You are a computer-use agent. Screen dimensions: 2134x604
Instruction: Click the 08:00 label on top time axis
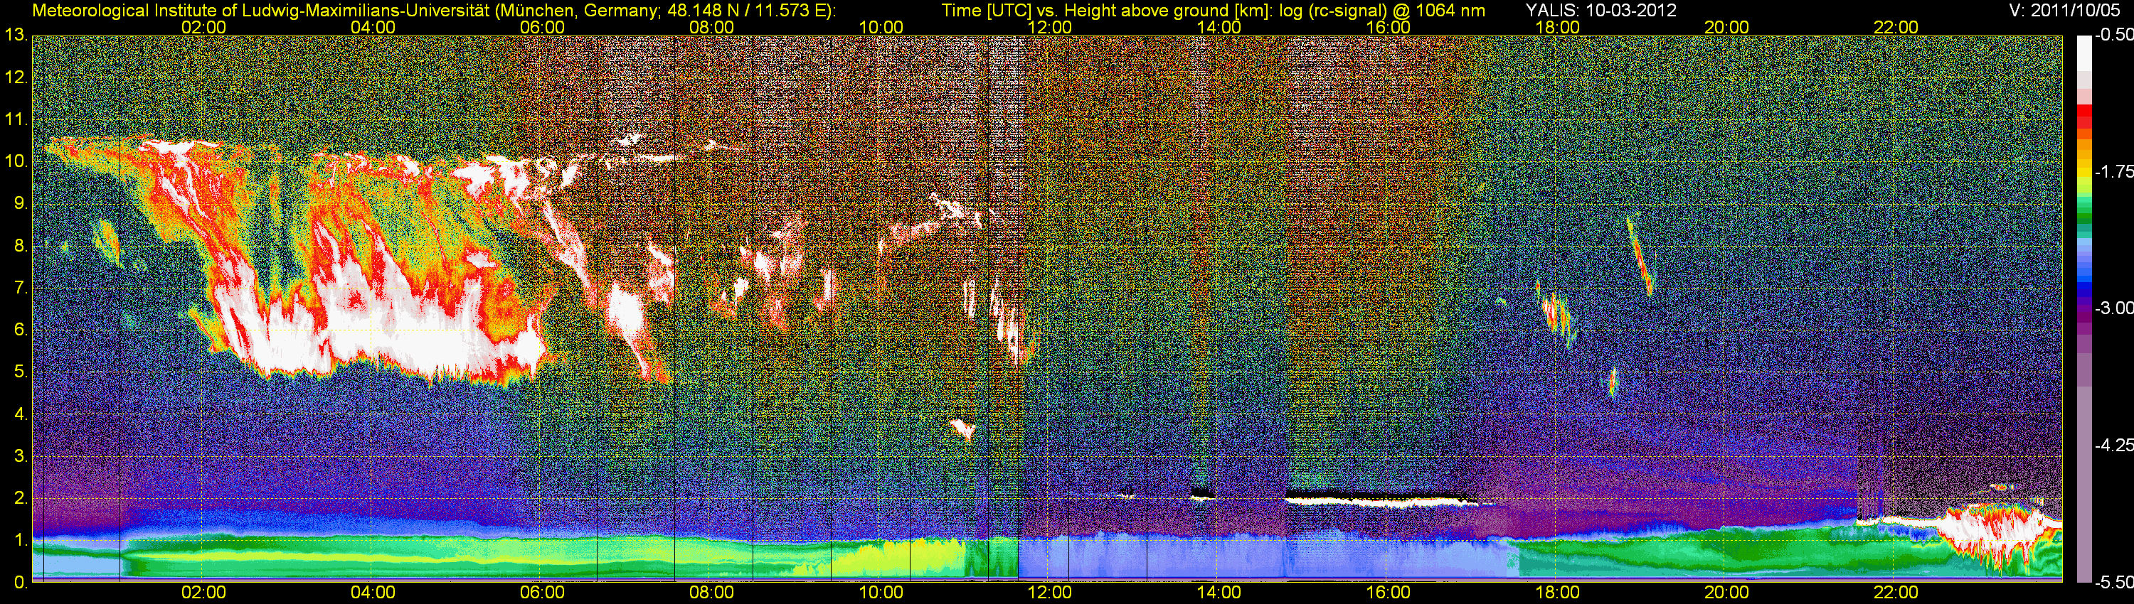tap(711, 27)
